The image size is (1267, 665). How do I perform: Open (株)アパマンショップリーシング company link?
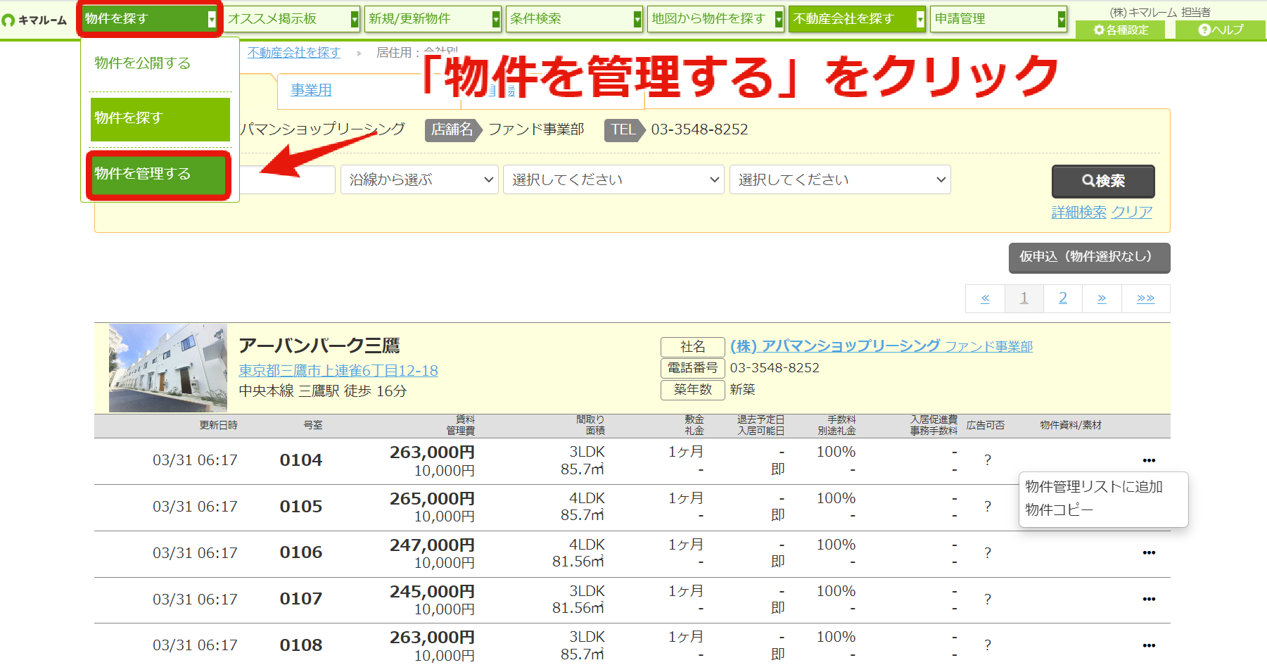[881, 346]
